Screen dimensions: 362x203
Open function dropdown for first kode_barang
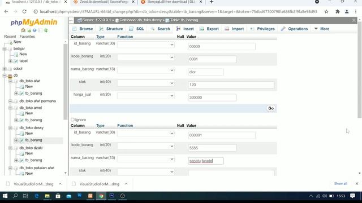[146, 58]
